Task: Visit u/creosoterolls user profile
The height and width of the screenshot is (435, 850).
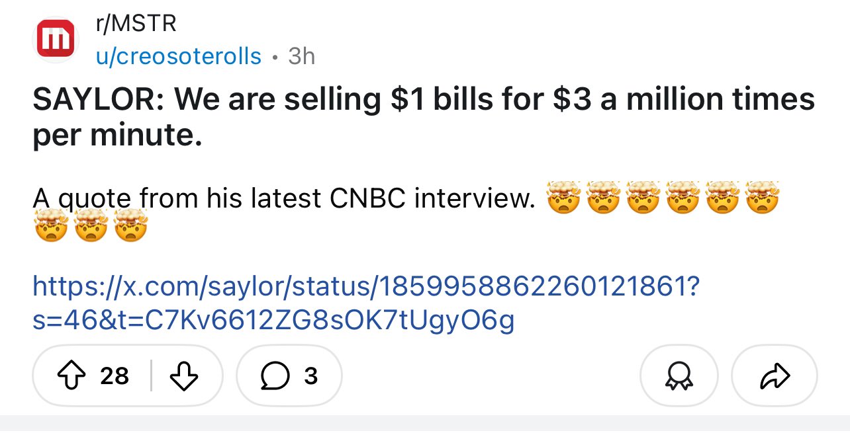Action: 179,57
